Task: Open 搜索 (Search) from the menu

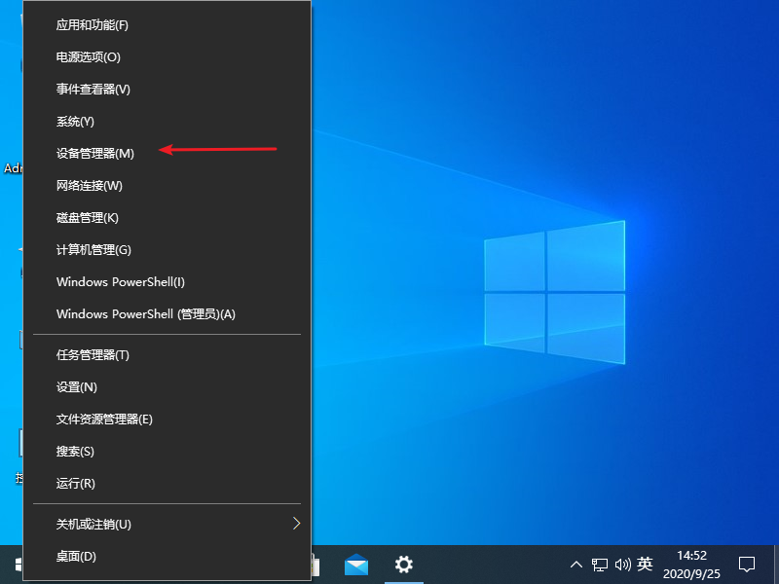Action: (x=75, y=451)
